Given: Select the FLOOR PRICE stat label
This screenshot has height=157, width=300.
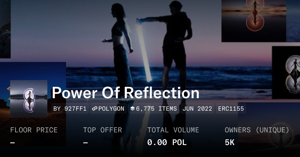Looking at the screenshot, I should click(34, 130).
